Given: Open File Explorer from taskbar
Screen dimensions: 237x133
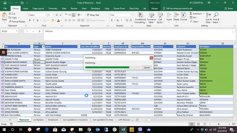Looking at the screenshot, I should tap(81, 130).
